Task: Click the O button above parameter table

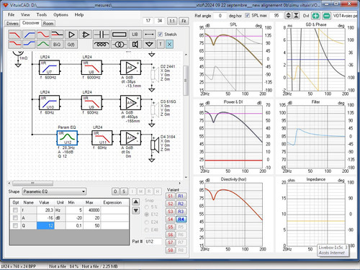Action: 115,192
